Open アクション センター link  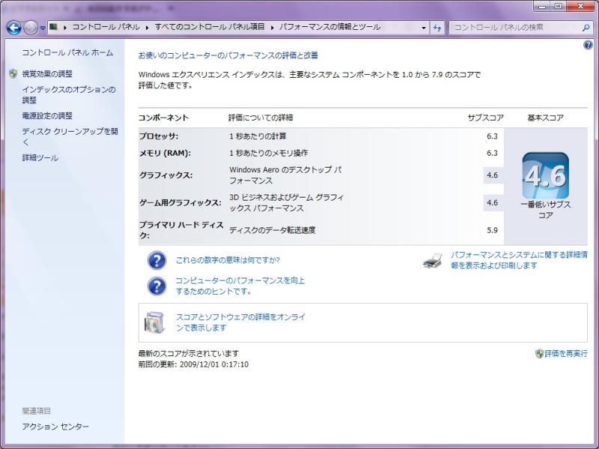(55, 427)
